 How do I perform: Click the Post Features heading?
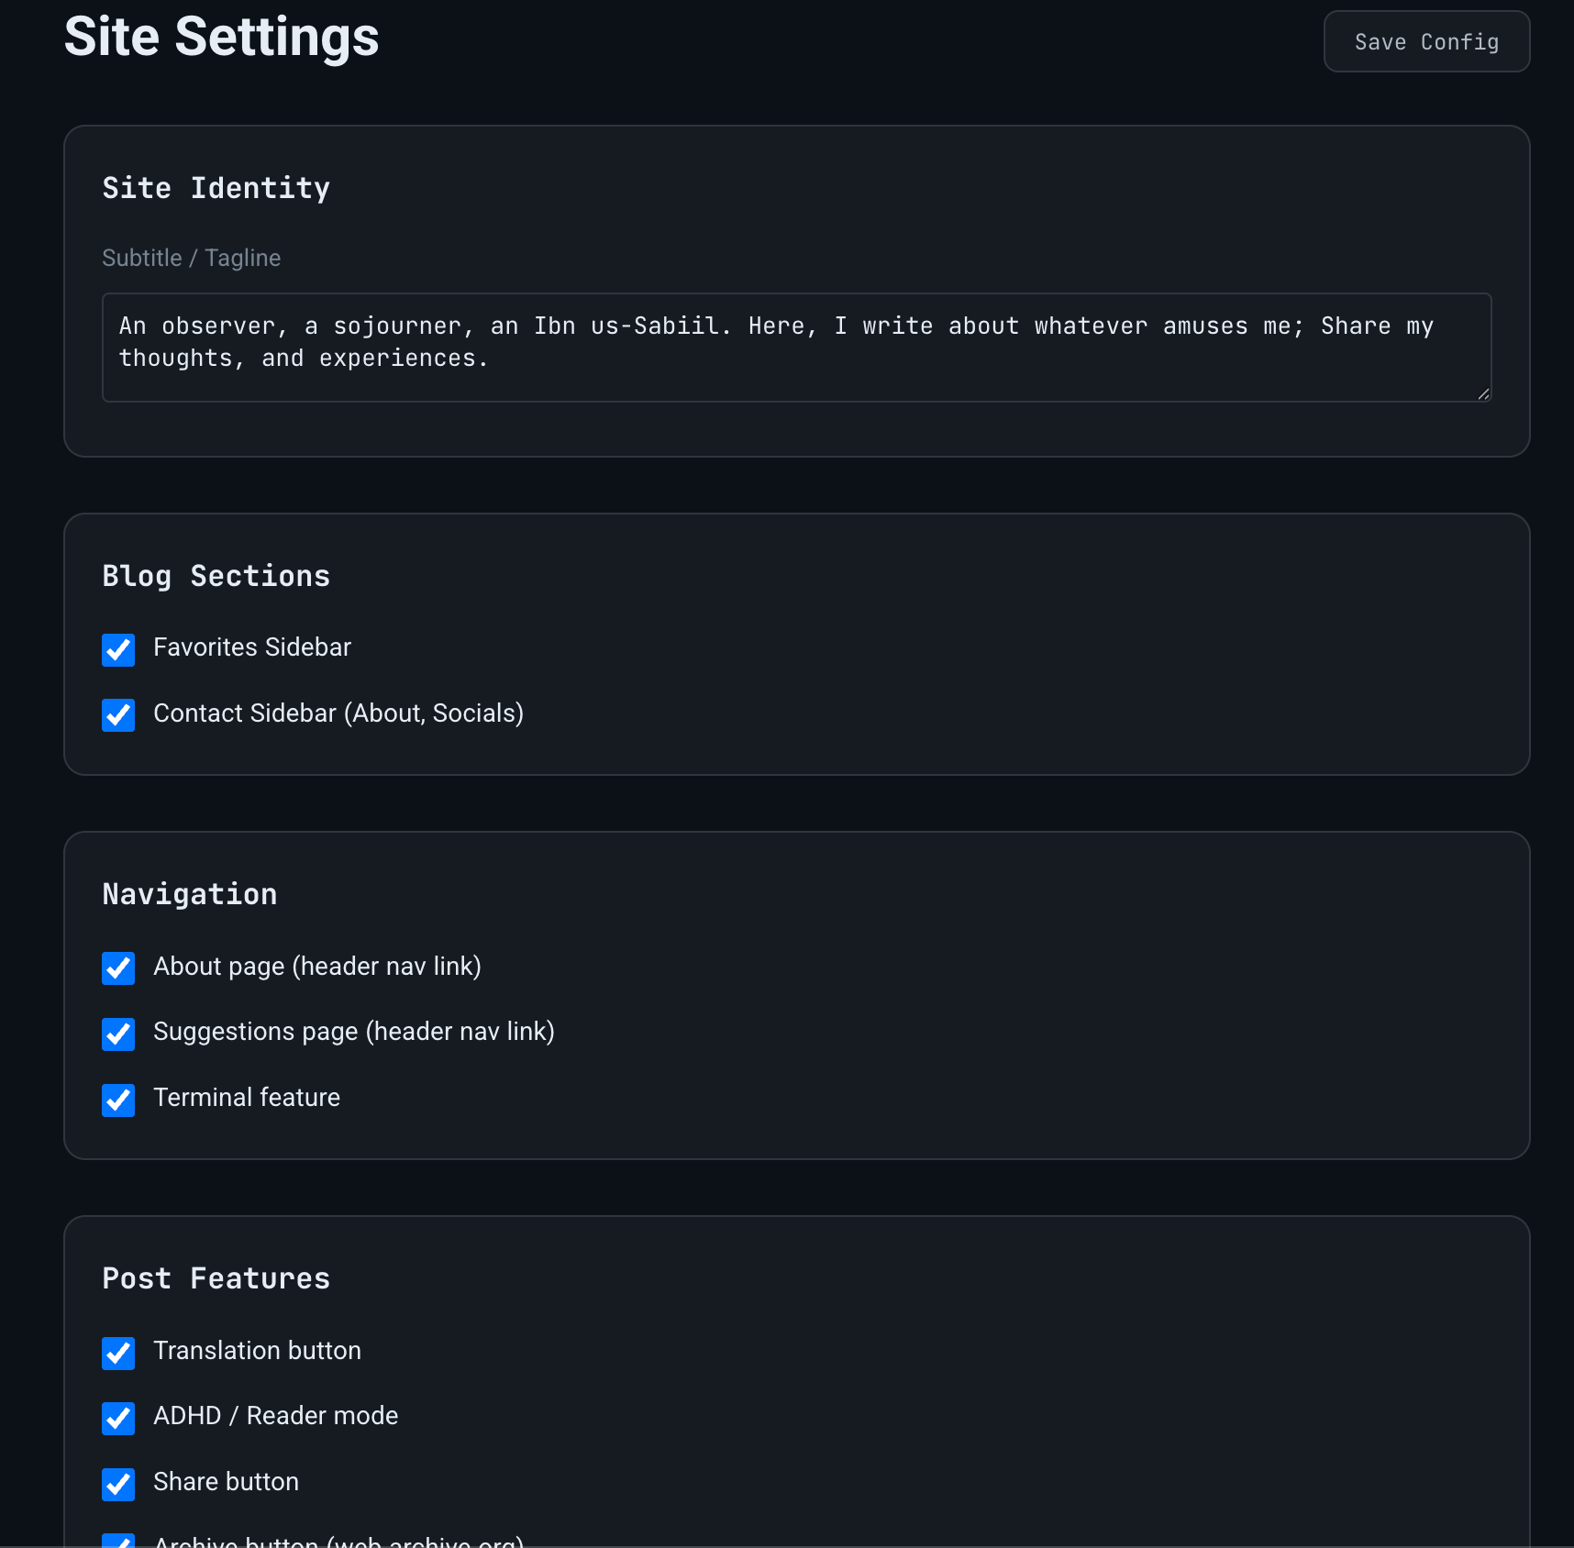pyautogui.click(x=216, y=1278)
